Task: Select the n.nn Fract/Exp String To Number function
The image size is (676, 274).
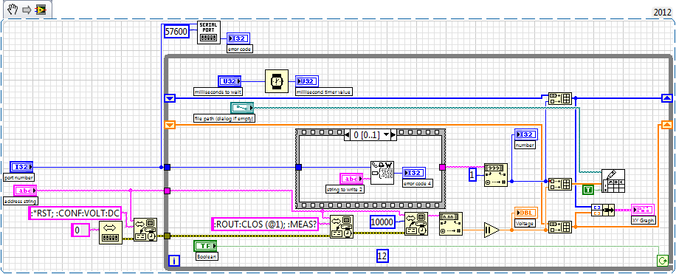Action: click(450, 224)
